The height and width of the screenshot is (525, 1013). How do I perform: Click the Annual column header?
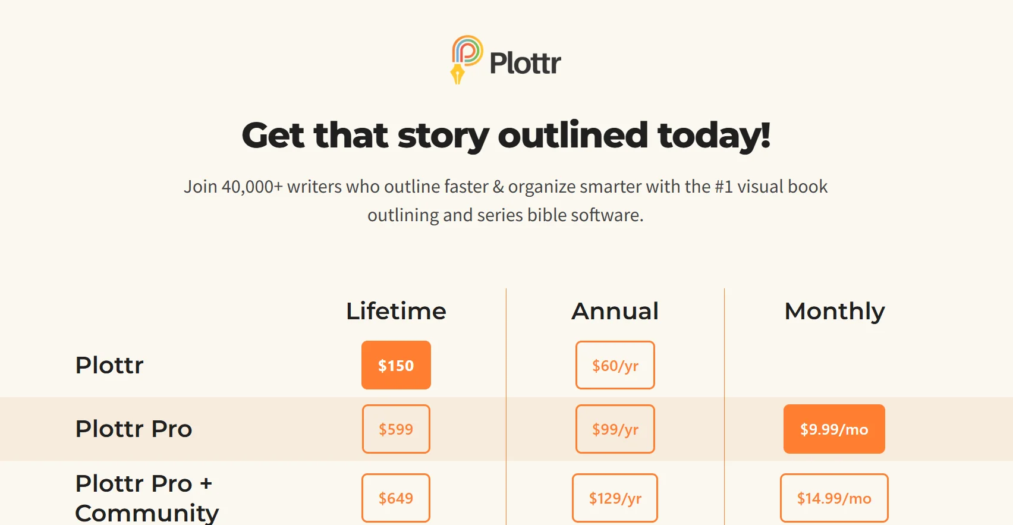coord(615,310)
